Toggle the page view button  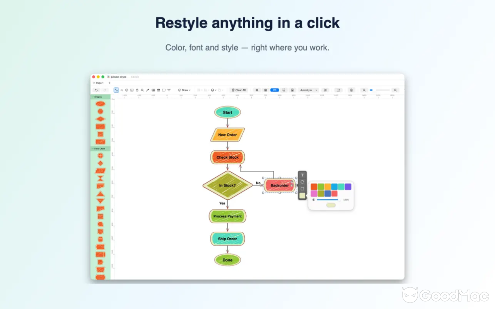tap(292, 90)
